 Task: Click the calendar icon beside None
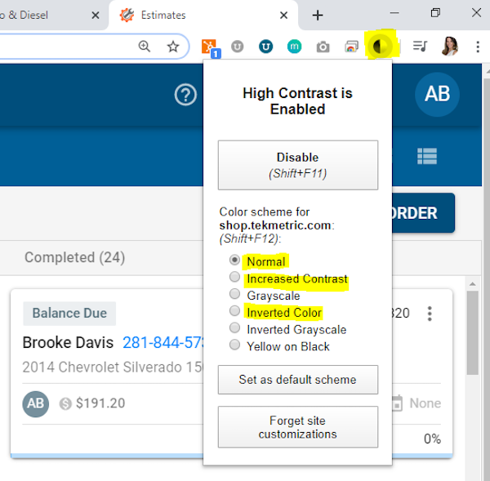click(x=397, y=403)
